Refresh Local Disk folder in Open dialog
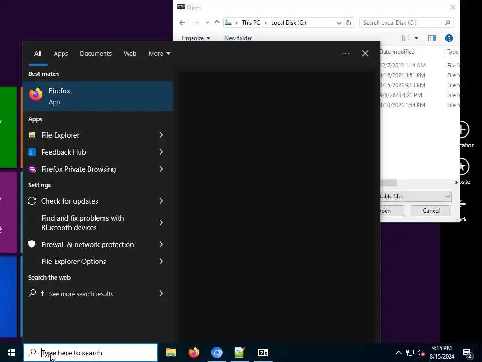Image resolution: width=482 pixels, height=362 pixels. coord(349,23)
